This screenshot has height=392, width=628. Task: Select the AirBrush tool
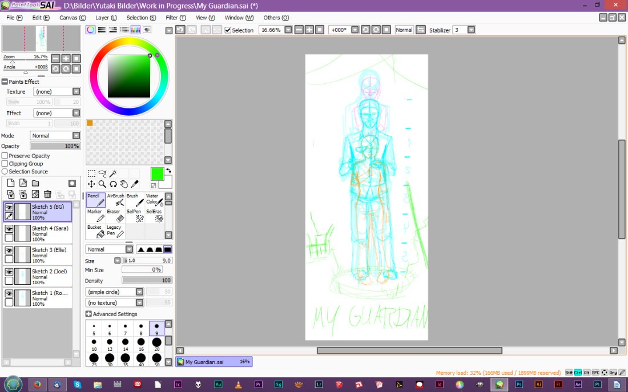click(x=116, y=200)
